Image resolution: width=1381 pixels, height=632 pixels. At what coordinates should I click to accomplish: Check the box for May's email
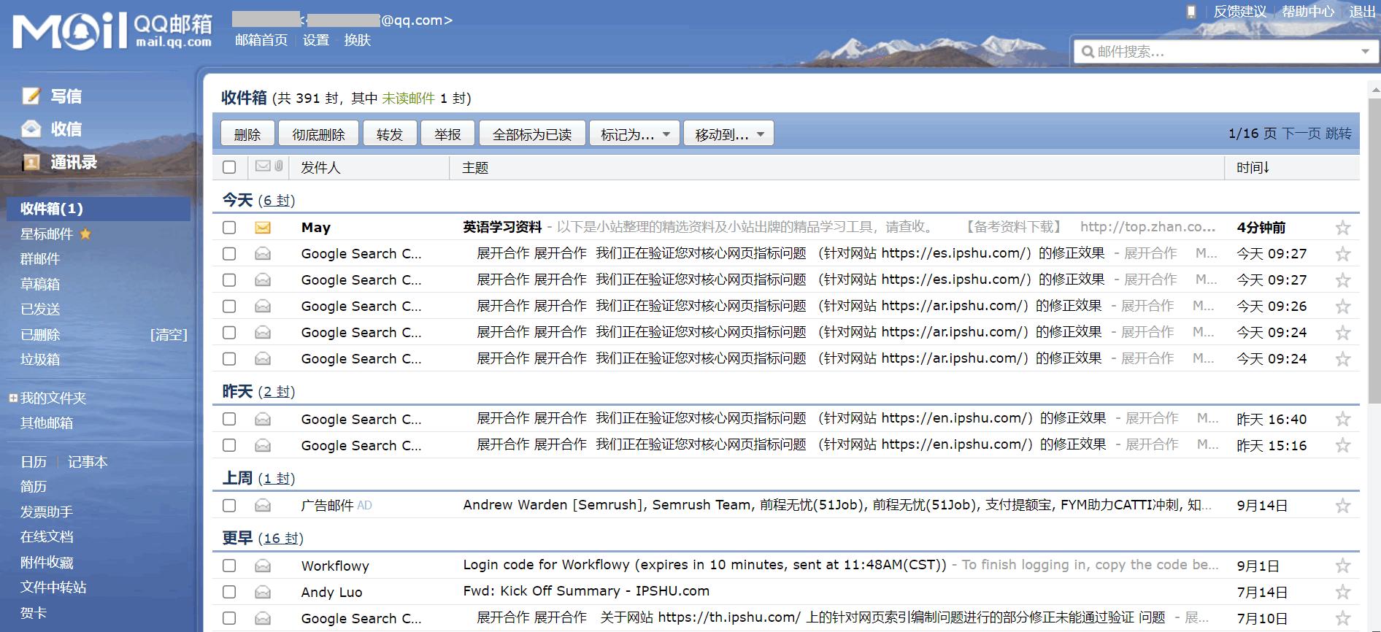(x=229, y=228)
